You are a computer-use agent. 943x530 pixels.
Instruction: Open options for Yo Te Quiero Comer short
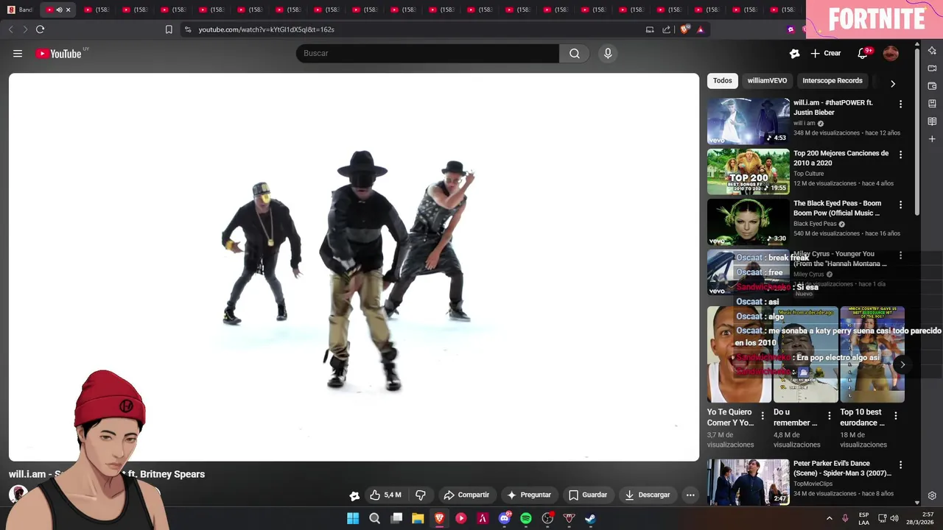point(763,416)
